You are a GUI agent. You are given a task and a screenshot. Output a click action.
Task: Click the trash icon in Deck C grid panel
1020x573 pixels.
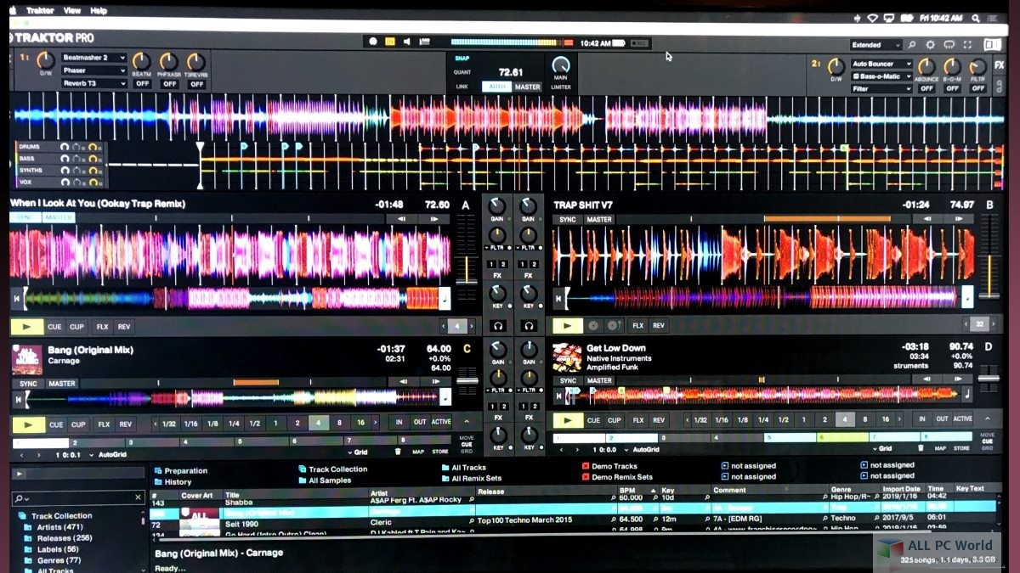[x=398, y=450]
